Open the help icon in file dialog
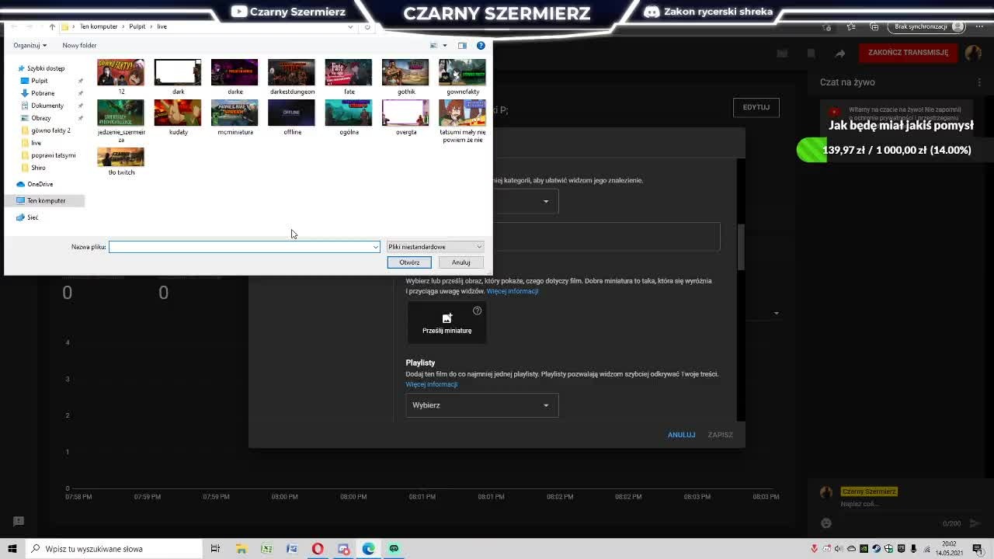The height and width of the screenshot is (559, 994). tap(481, 45)
